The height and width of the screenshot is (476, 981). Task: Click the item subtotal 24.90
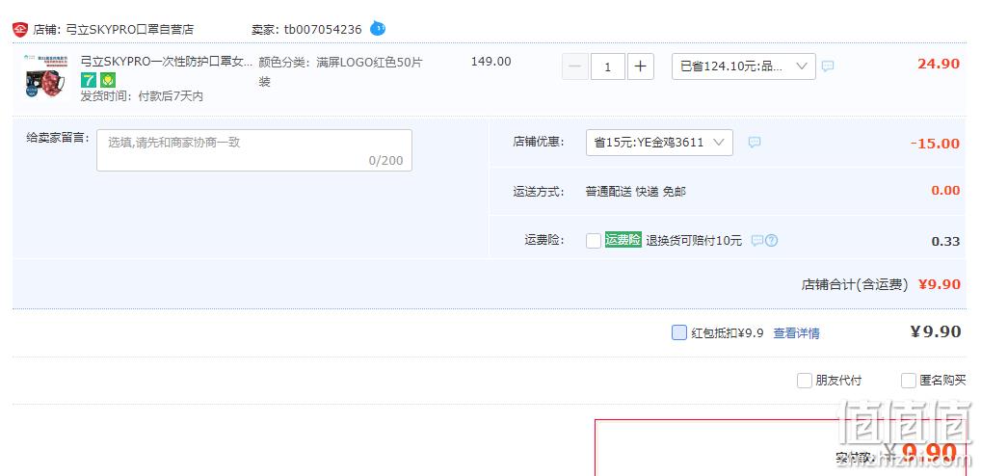click(x=939, y=64)
